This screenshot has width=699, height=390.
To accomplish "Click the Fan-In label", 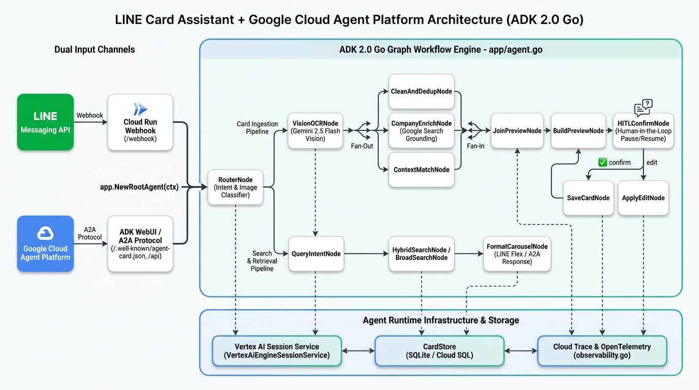I will coord(475,146).
